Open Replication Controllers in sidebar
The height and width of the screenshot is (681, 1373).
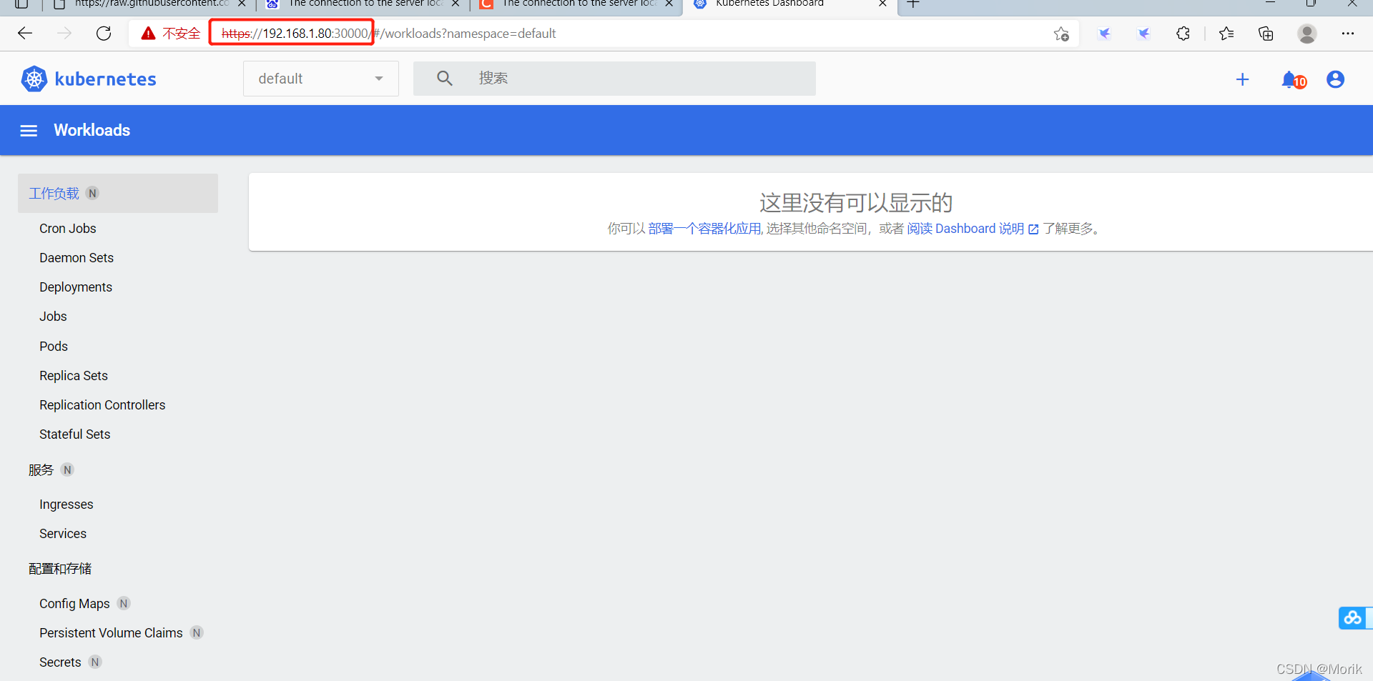pos(102,405)
